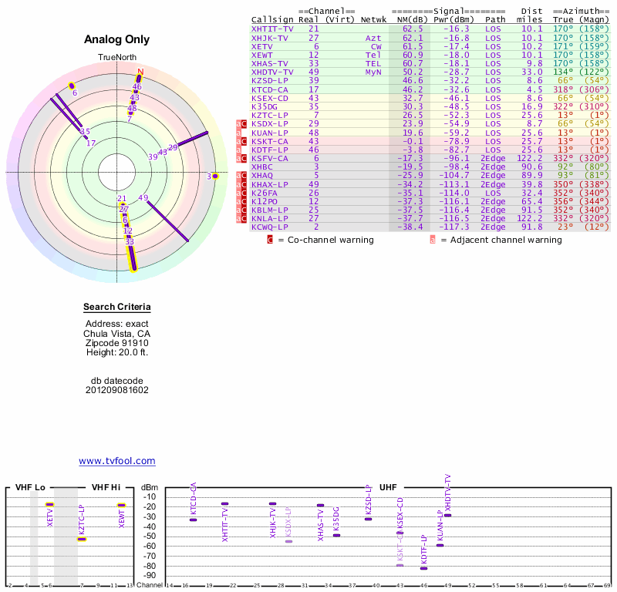Click the K35DG marker in spectrum chart
The width and height of the screenshot is (617, 592).
[336, 536]
